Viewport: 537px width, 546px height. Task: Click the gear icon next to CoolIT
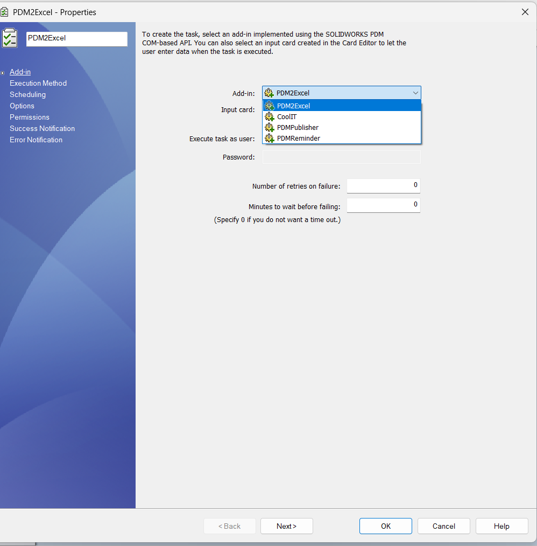pyautogui.click(x=269, y=116)
